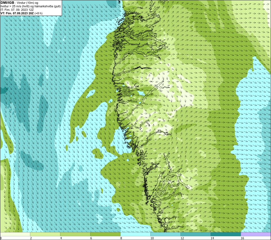The height and width of the screenshot is (240, 271).
Task: Click the 2–4 m/s light green legend swatch
Action: 45,234
